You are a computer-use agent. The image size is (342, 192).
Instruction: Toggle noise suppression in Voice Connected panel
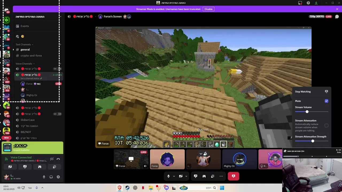click(x=52, y=159)
